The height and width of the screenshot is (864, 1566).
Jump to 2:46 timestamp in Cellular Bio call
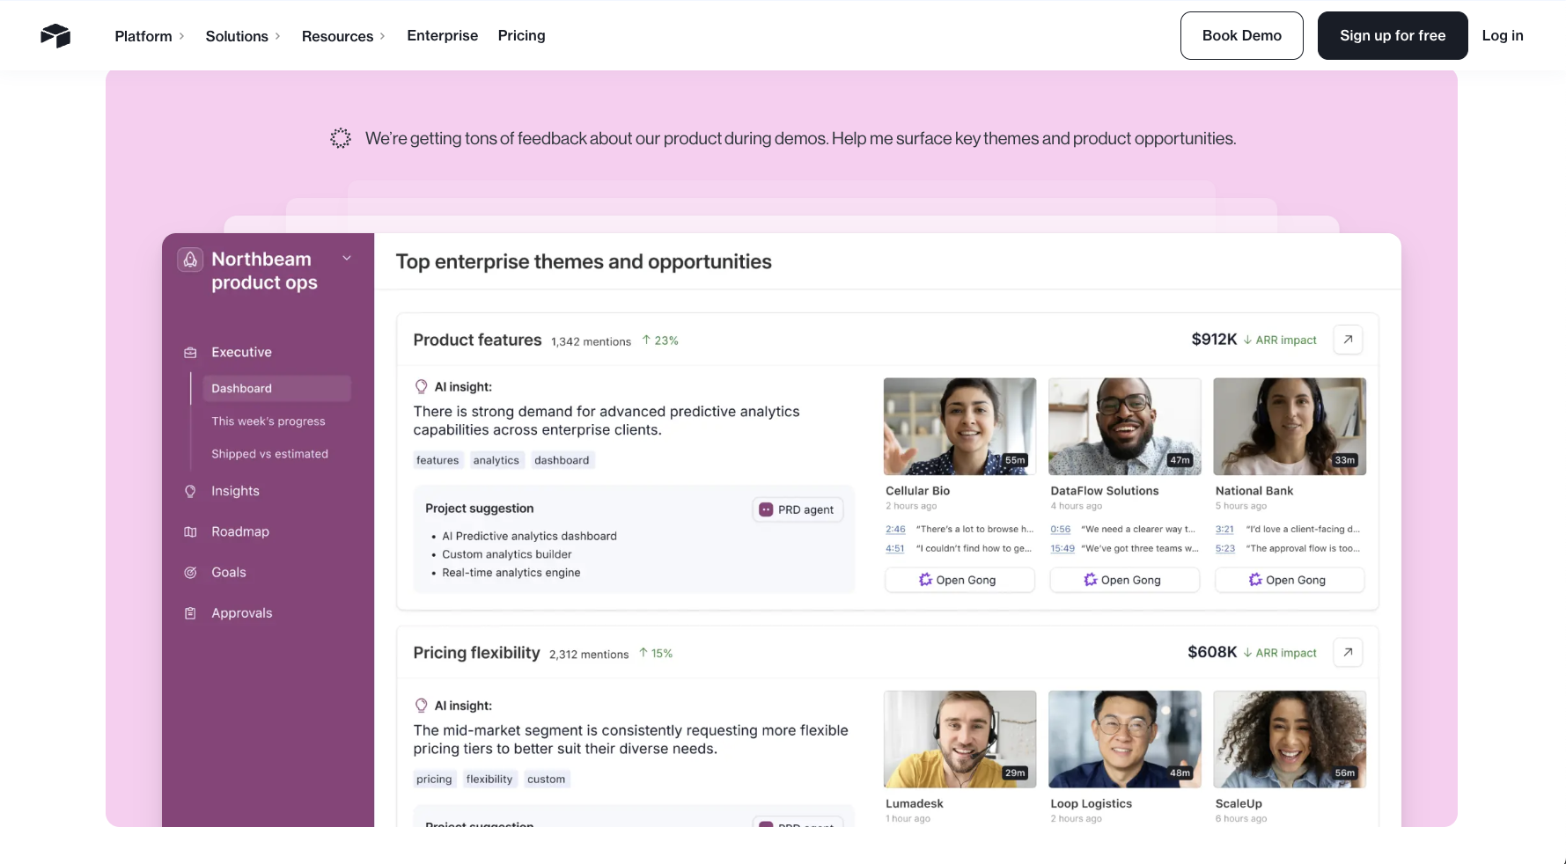click(895, 529)
